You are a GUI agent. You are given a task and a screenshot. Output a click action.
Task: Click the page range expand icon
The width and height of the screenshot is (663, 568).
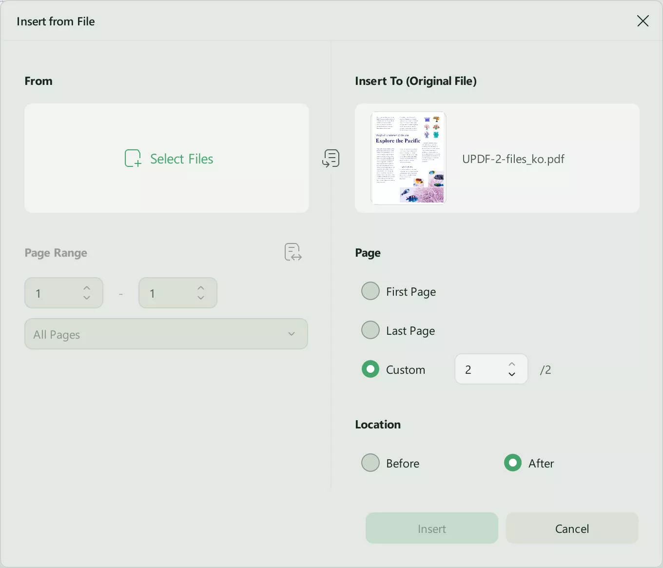(x=292, y=252)
